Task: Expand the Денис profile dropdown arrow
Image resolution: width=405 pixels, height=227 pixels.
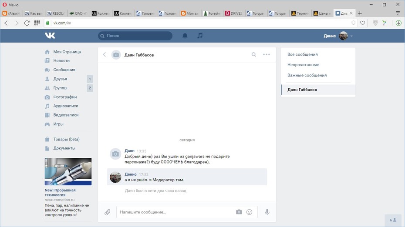Action: pos(351,36)
